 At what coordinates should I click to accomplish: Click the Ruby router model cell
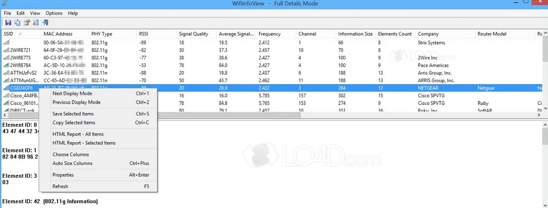483,103
